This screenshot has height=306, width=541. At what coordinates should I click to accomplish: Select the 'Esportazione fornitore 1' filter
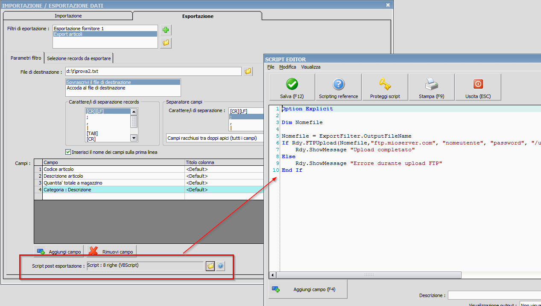pyautogui.click(x=105, y=29)
